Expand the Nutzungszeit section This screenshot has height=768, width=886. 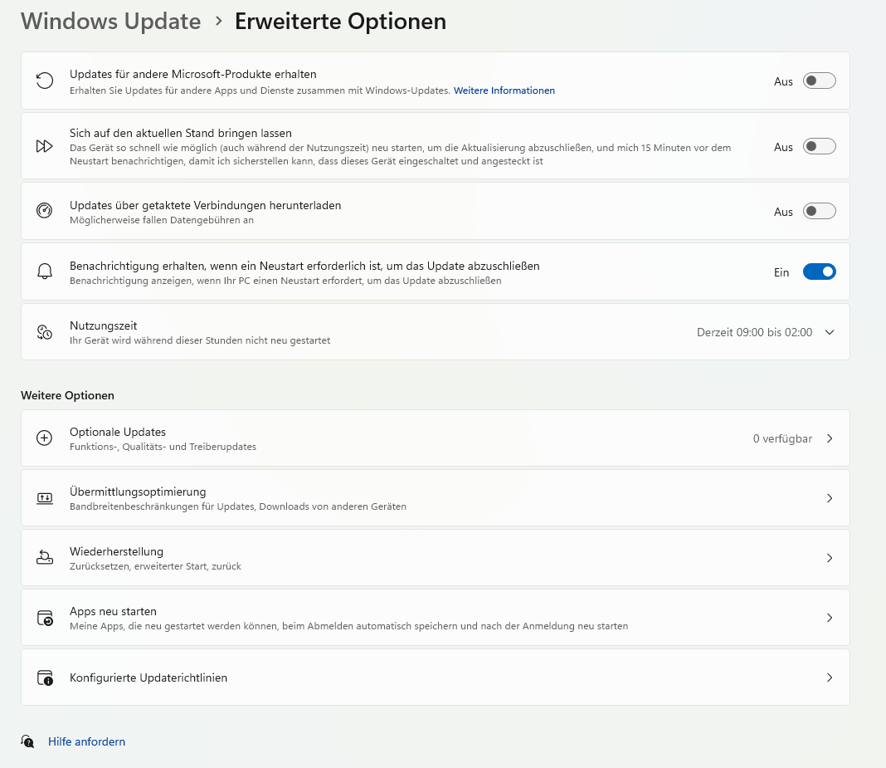[x=829, y=331]
